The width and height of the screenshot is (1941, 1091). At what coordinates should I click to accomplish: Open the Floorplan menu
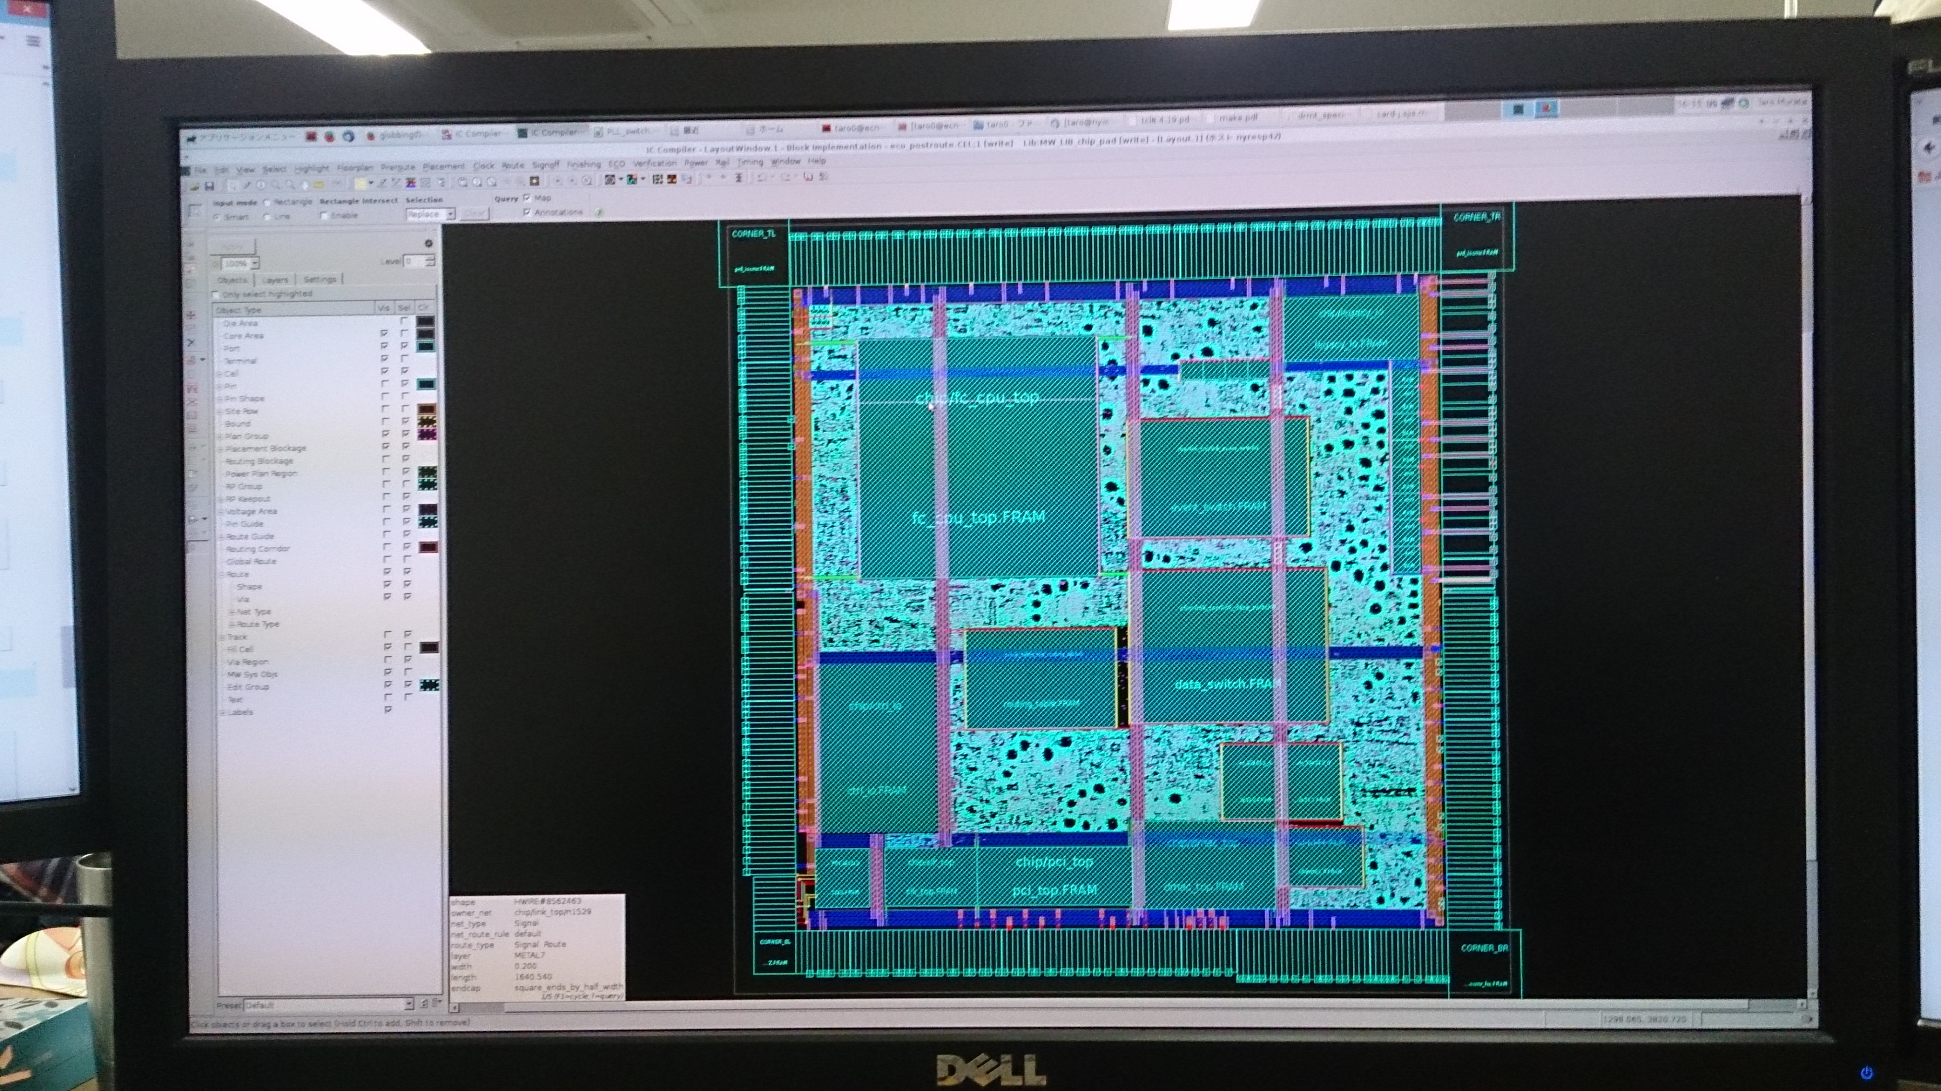[356, 167]
